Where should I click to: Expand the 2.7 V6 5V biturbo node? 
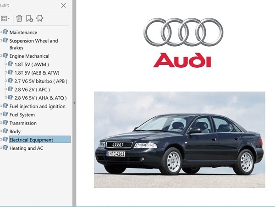pos(6,81)
